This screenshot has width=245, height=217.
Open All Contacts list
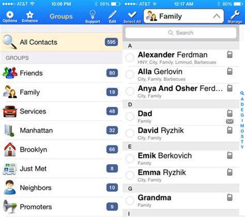(x=61, y=42)
